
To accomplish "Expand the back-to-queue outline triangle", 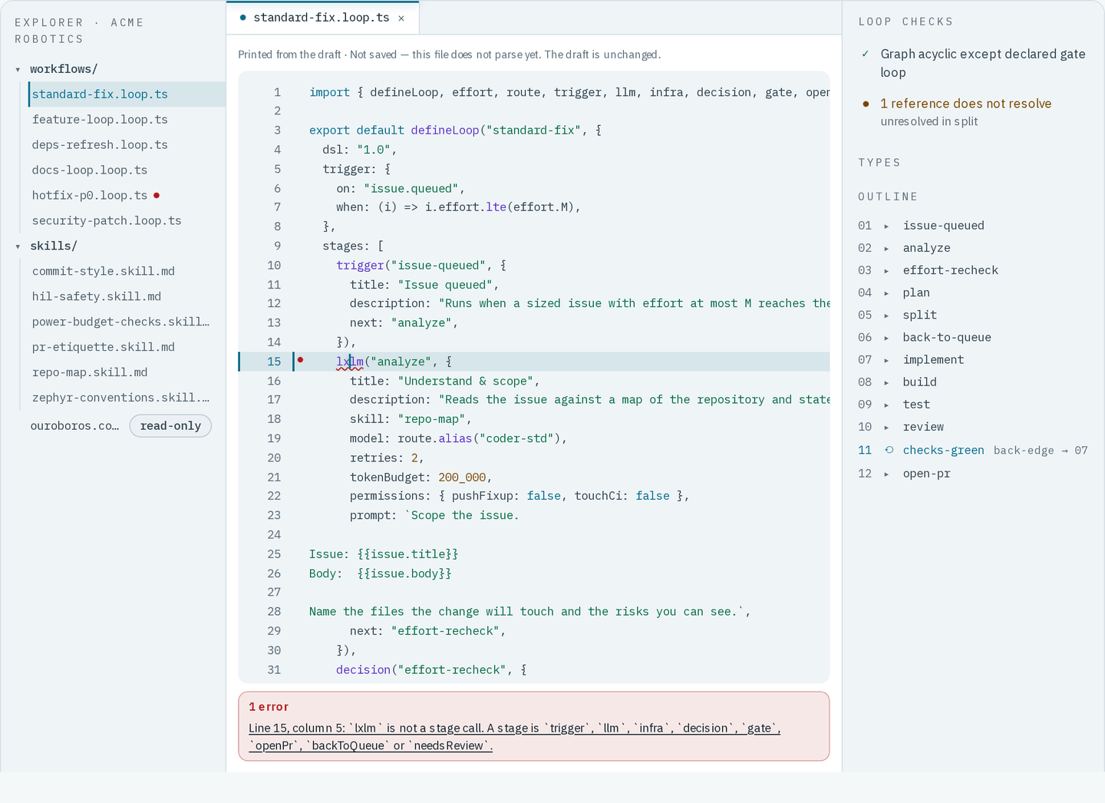I will click(x=886, y=337).
